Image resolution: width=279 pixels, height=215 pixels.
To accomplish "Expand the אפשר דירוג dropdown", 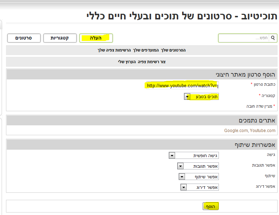I will click(x=200, y=187).
